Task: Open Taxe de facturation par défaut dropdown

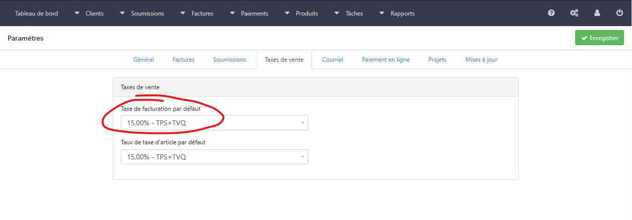Action: [x=214, y=123]
